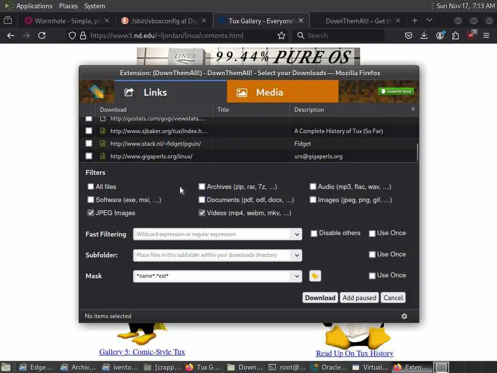Open column menu icon in table header

point(413,109)
